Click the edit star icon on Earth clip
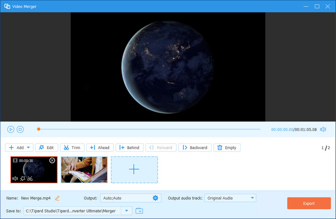Viewport: 336px width, 219px height. [x=23, y=178]
